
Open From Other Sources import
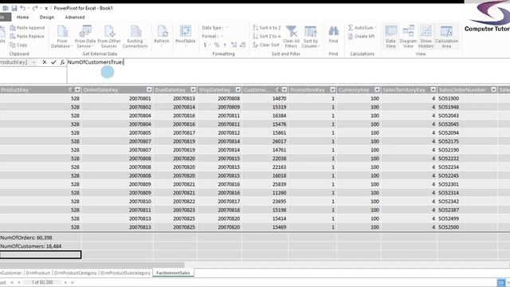[109, 37]
